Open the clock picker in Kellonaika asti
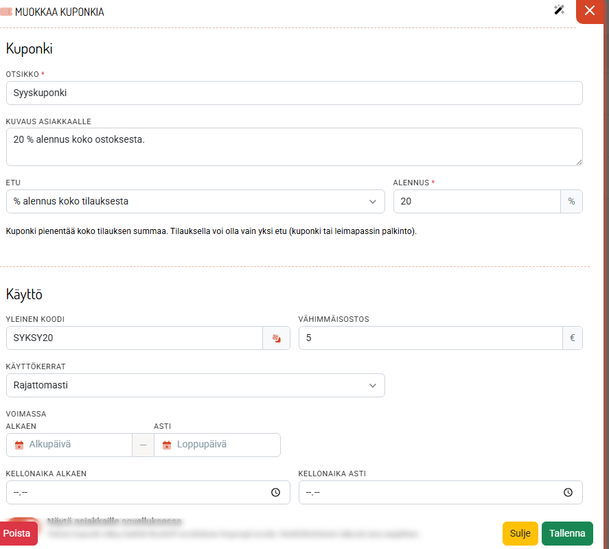 [x=568, y=492]
